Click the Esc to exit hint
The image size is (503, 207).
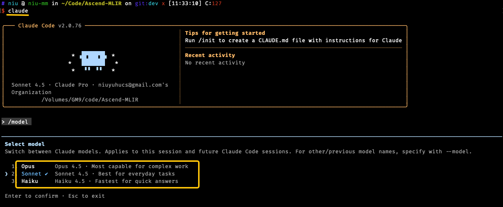tap(86, 196)
